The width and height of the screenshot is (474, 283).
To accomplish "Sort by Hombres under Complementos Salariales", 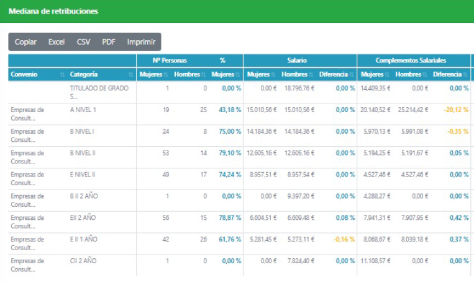I will click(x=426, y=75).
